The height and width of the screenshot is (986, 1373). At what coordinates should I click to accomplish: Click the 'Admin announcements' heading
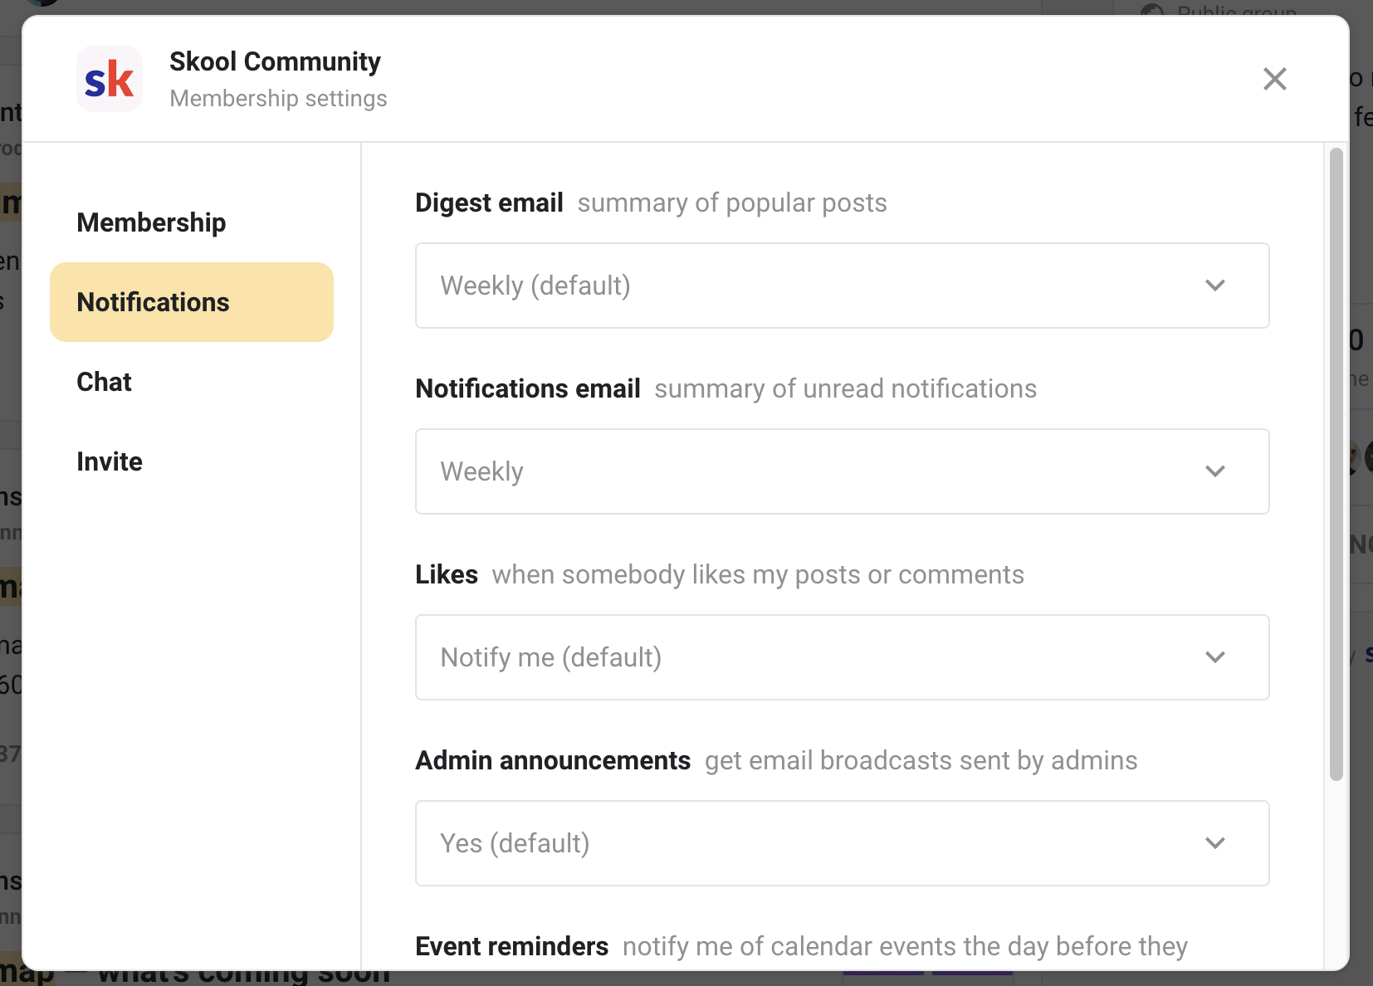tap(553, 760)
